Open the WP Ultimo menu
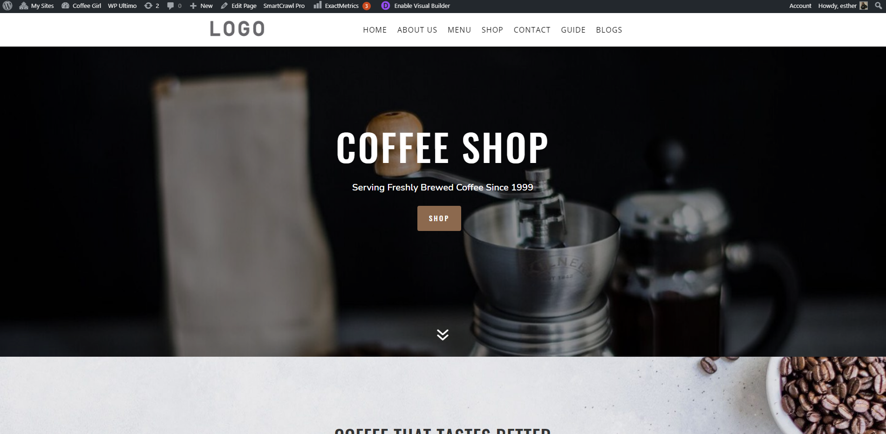Screen dimensions: 886x434 click(122, 6)
